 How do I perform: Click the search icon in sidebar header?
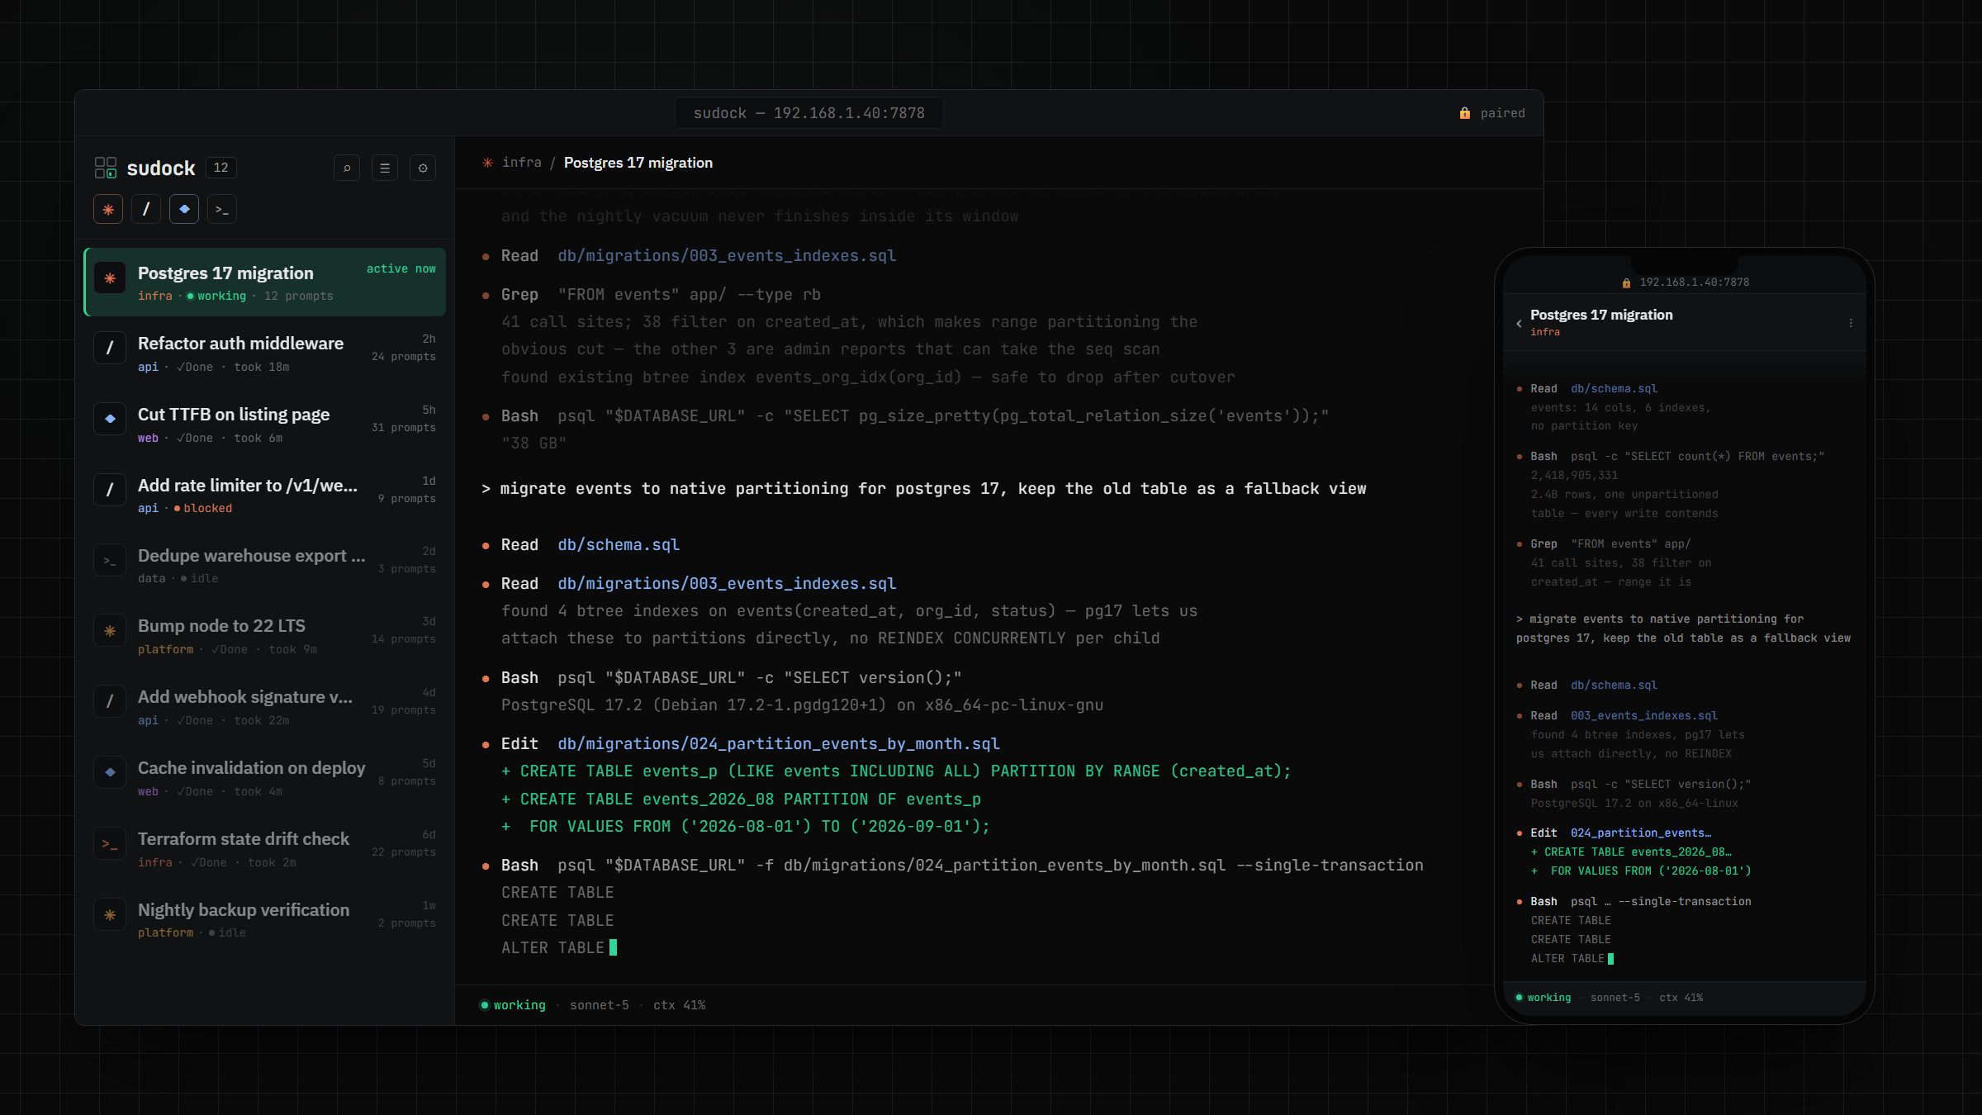click(x=347, y=168)
